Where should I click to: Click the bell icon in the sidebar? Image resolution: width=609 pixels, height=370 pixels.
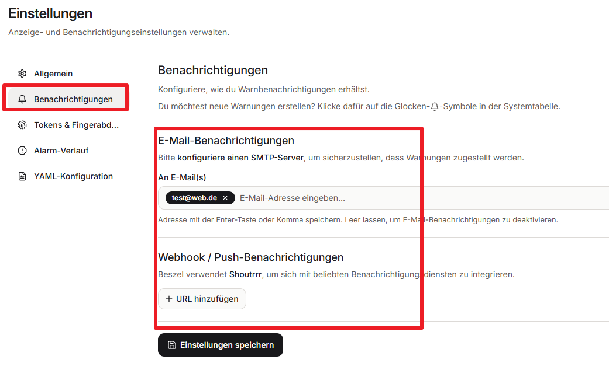[22, 99]
